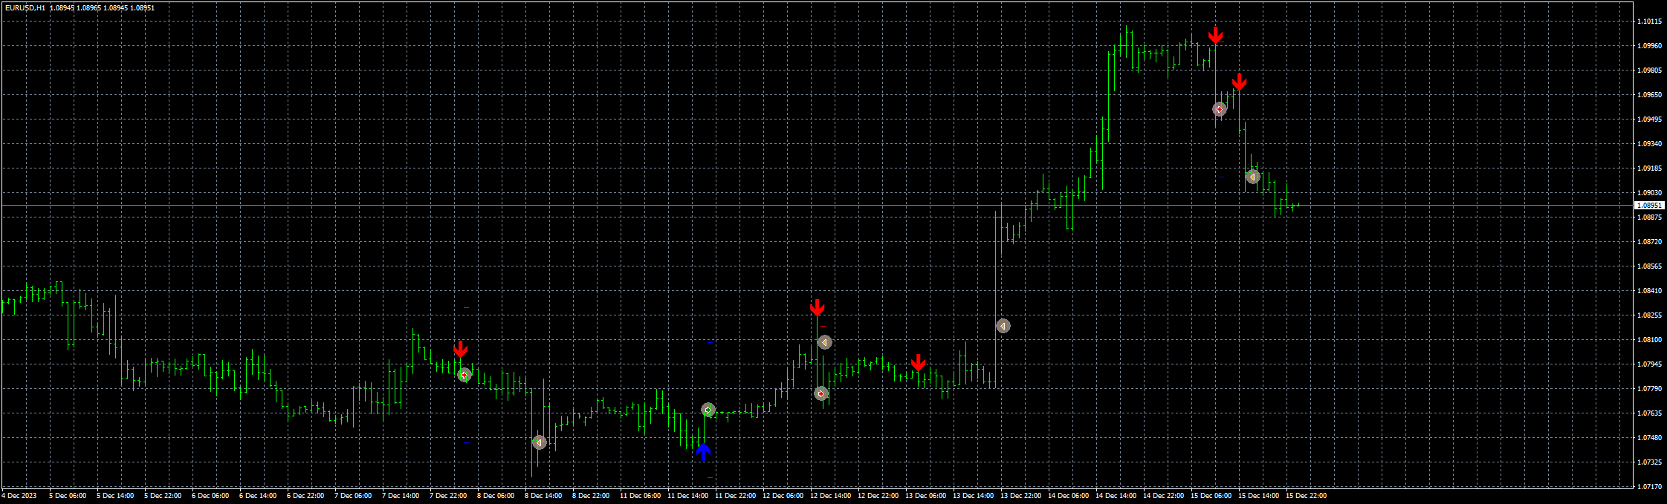
Task: Select the red-arrow circle marker near the 1.09495 level
Action: [1220, 109]
